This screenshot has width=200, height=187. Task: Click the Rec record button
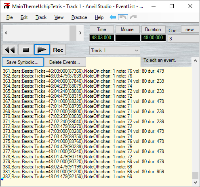tap(58, 50)
